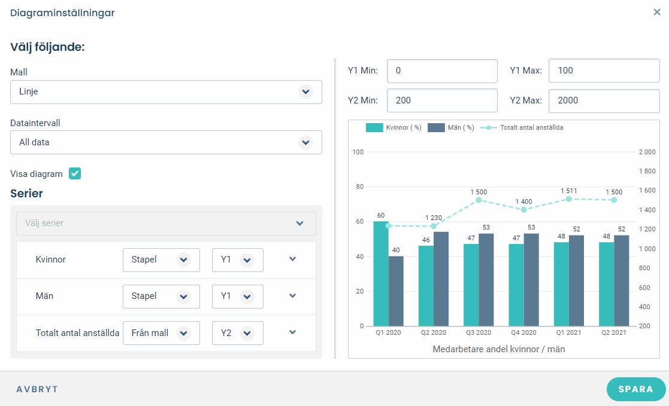This screenshot has height=406, width=669.
Task: Close the Diagraminställningar dialog
Action: (x=656, y=12)
